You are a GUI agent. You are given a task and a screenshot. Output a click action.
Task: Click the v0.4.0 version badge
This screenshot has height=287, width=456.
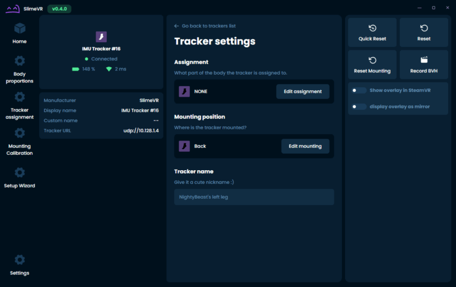point(59,9)
